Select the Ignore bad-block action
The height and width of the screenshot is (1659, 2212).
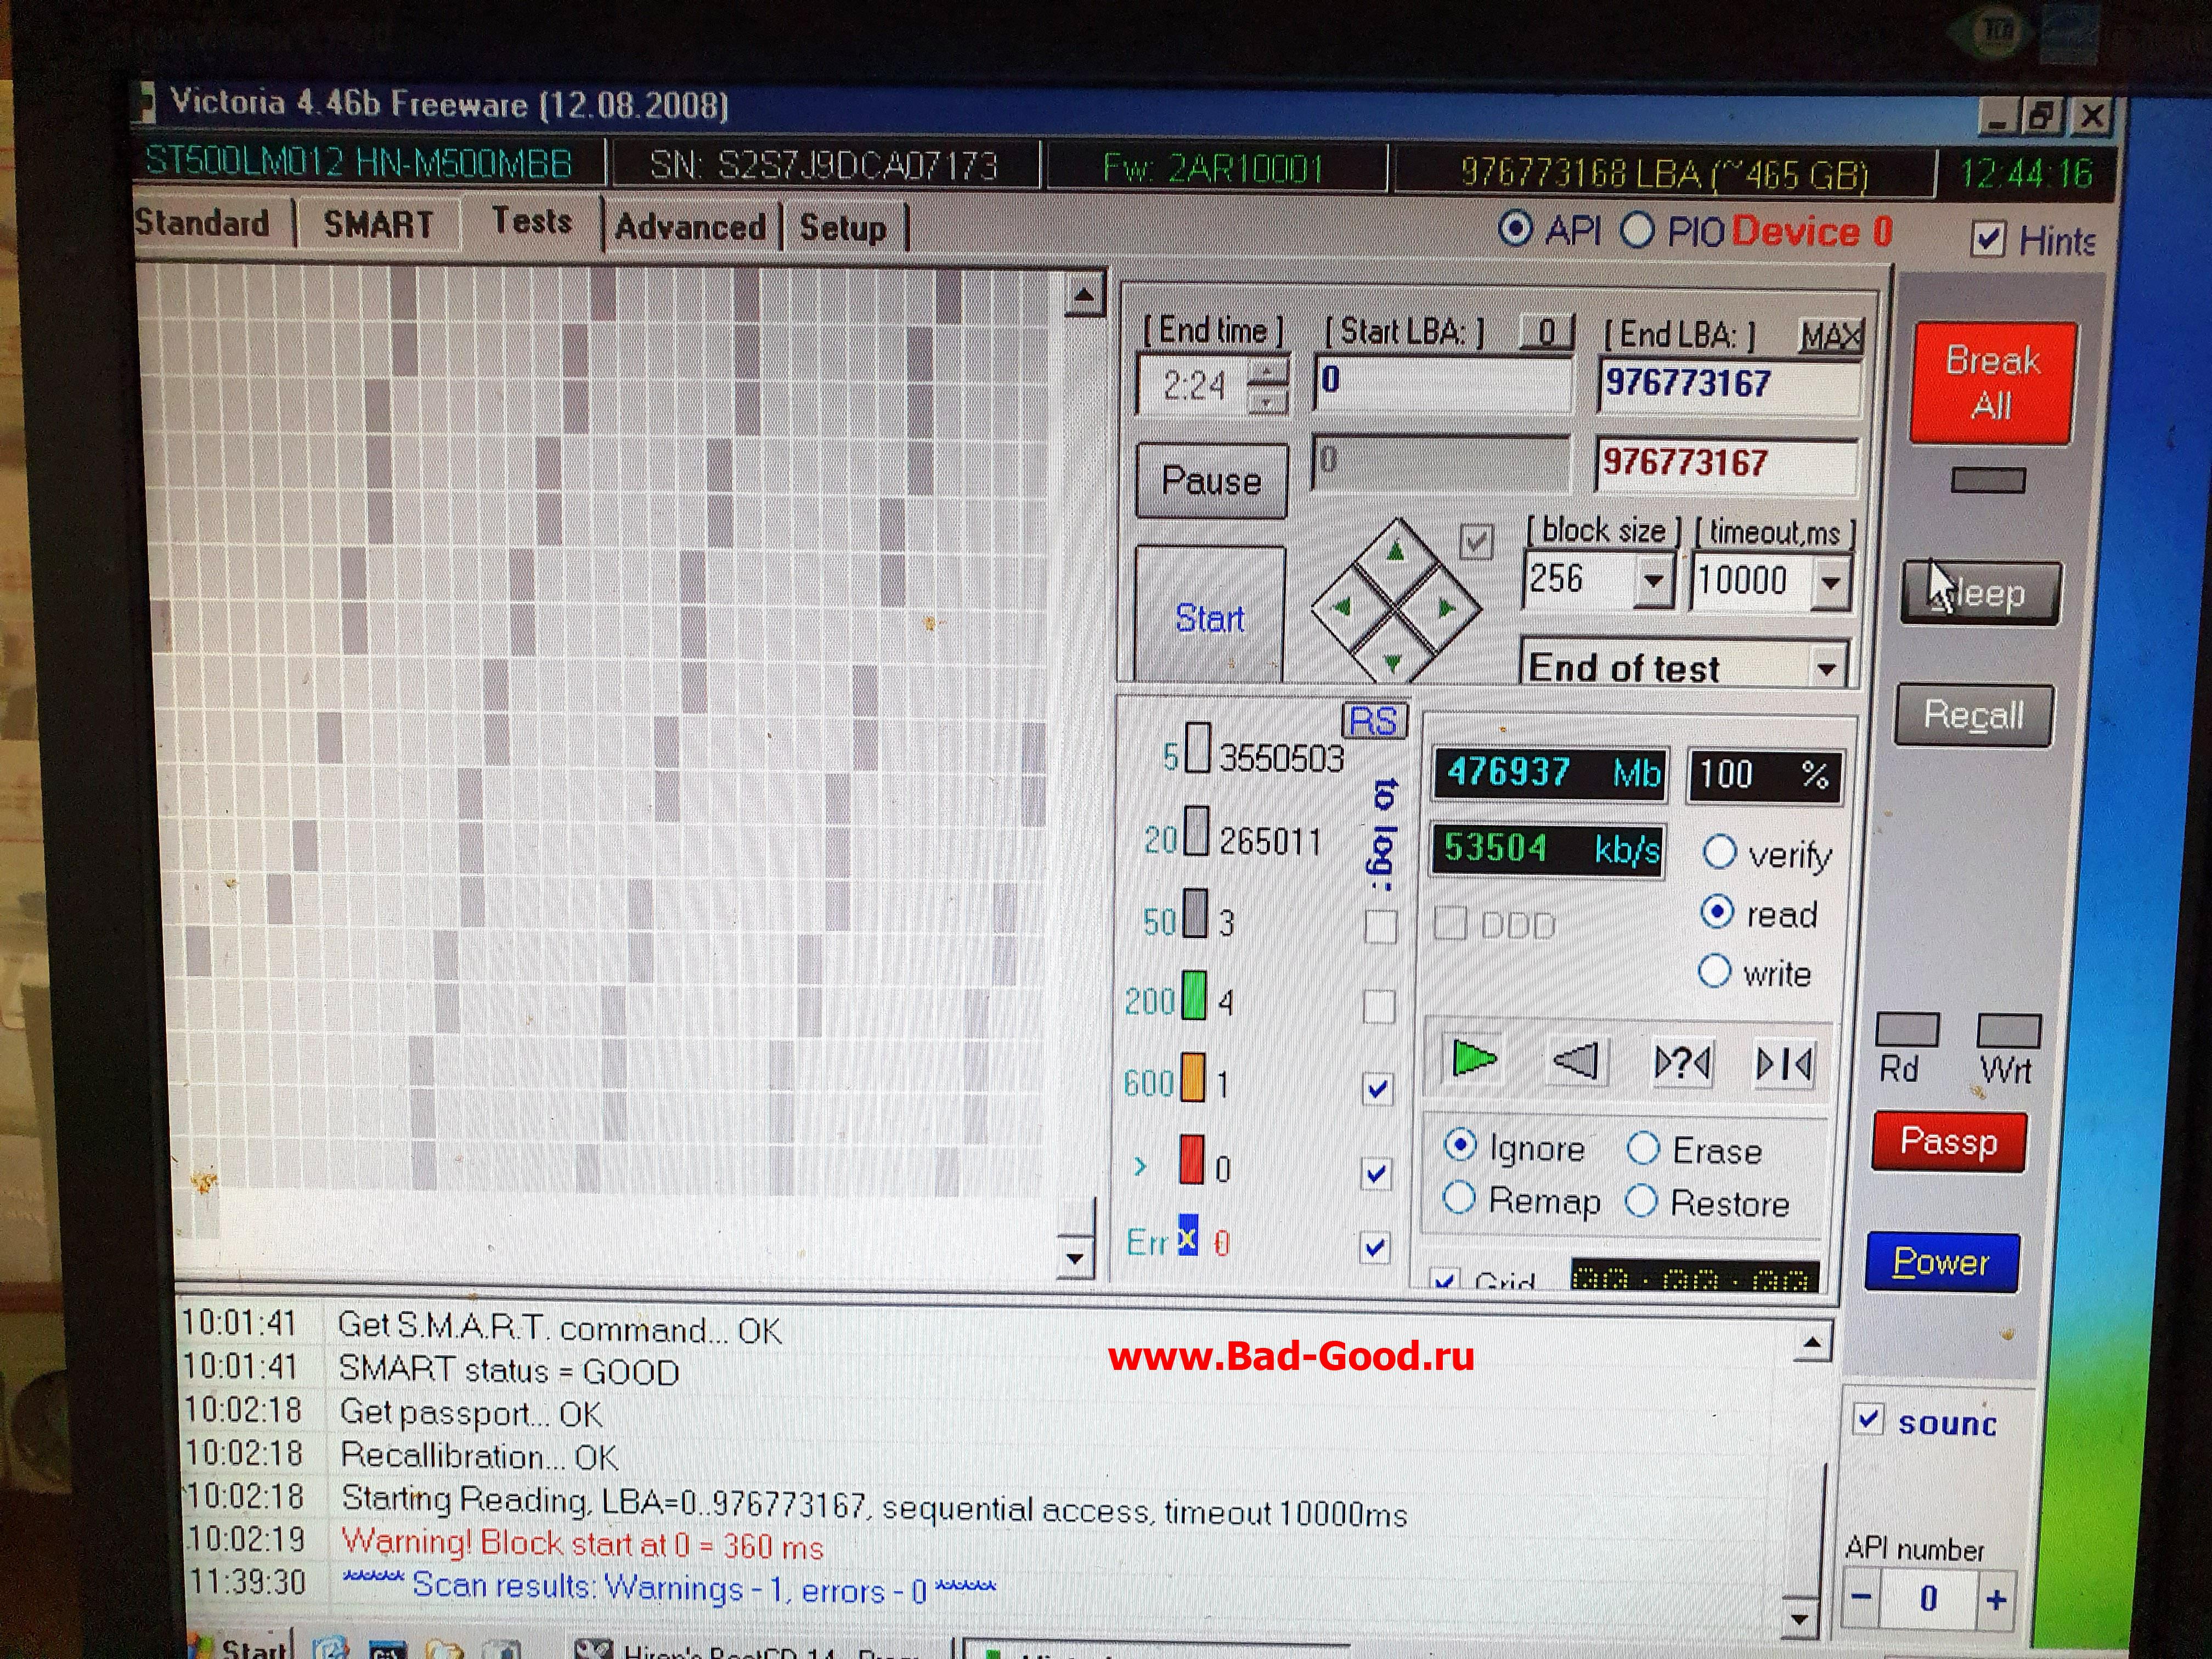coord(1460,1145)
